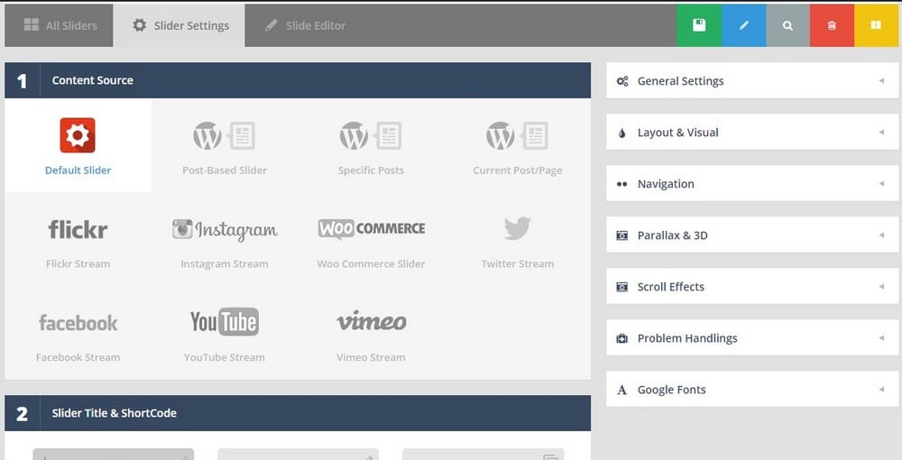
Task: Open the Slider Settings tab
Action: click(x=179, y=25)
